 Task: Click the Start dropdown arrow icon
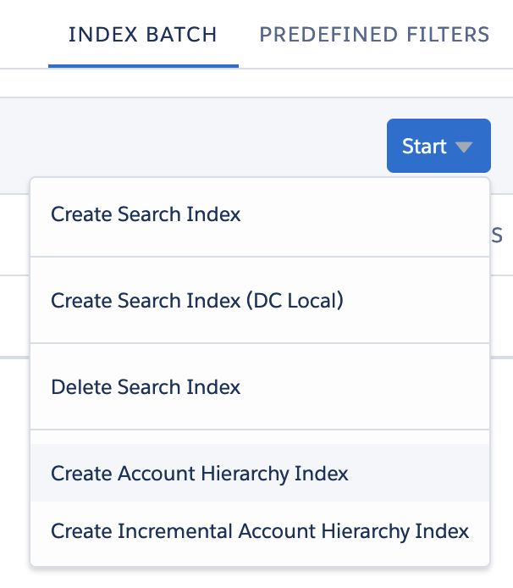click(464, 147)
